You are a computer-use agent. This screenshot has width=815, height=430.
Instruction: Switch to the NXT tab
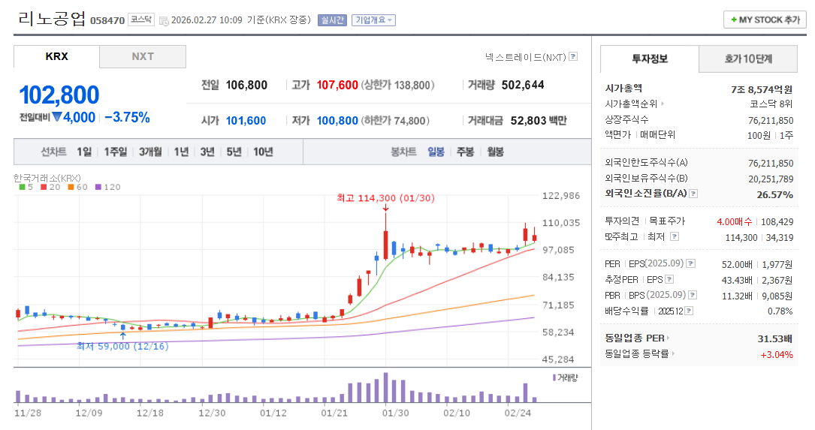click(x=143, y=56)
